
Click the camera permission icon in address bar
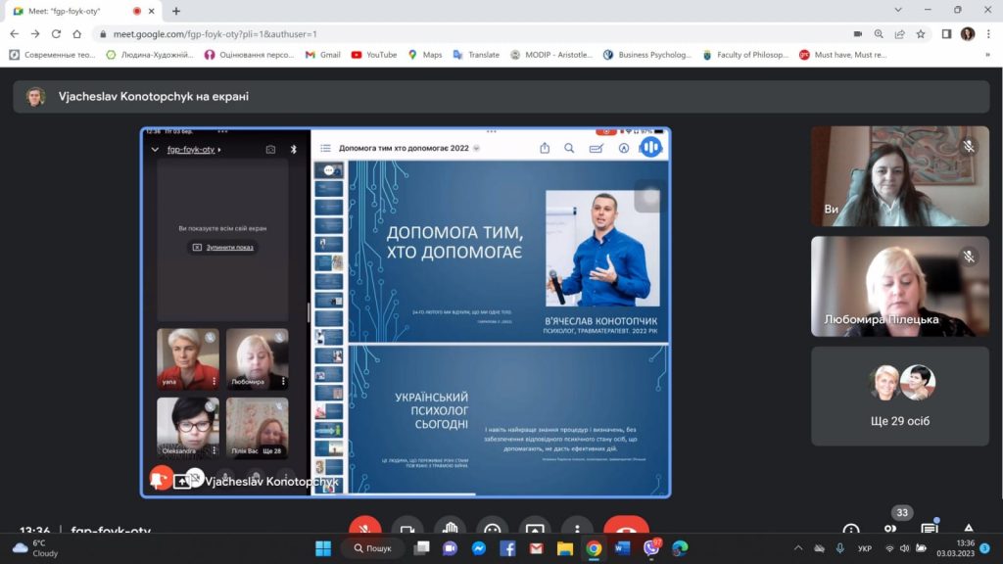pyautogui.click(x=857, y=33)
